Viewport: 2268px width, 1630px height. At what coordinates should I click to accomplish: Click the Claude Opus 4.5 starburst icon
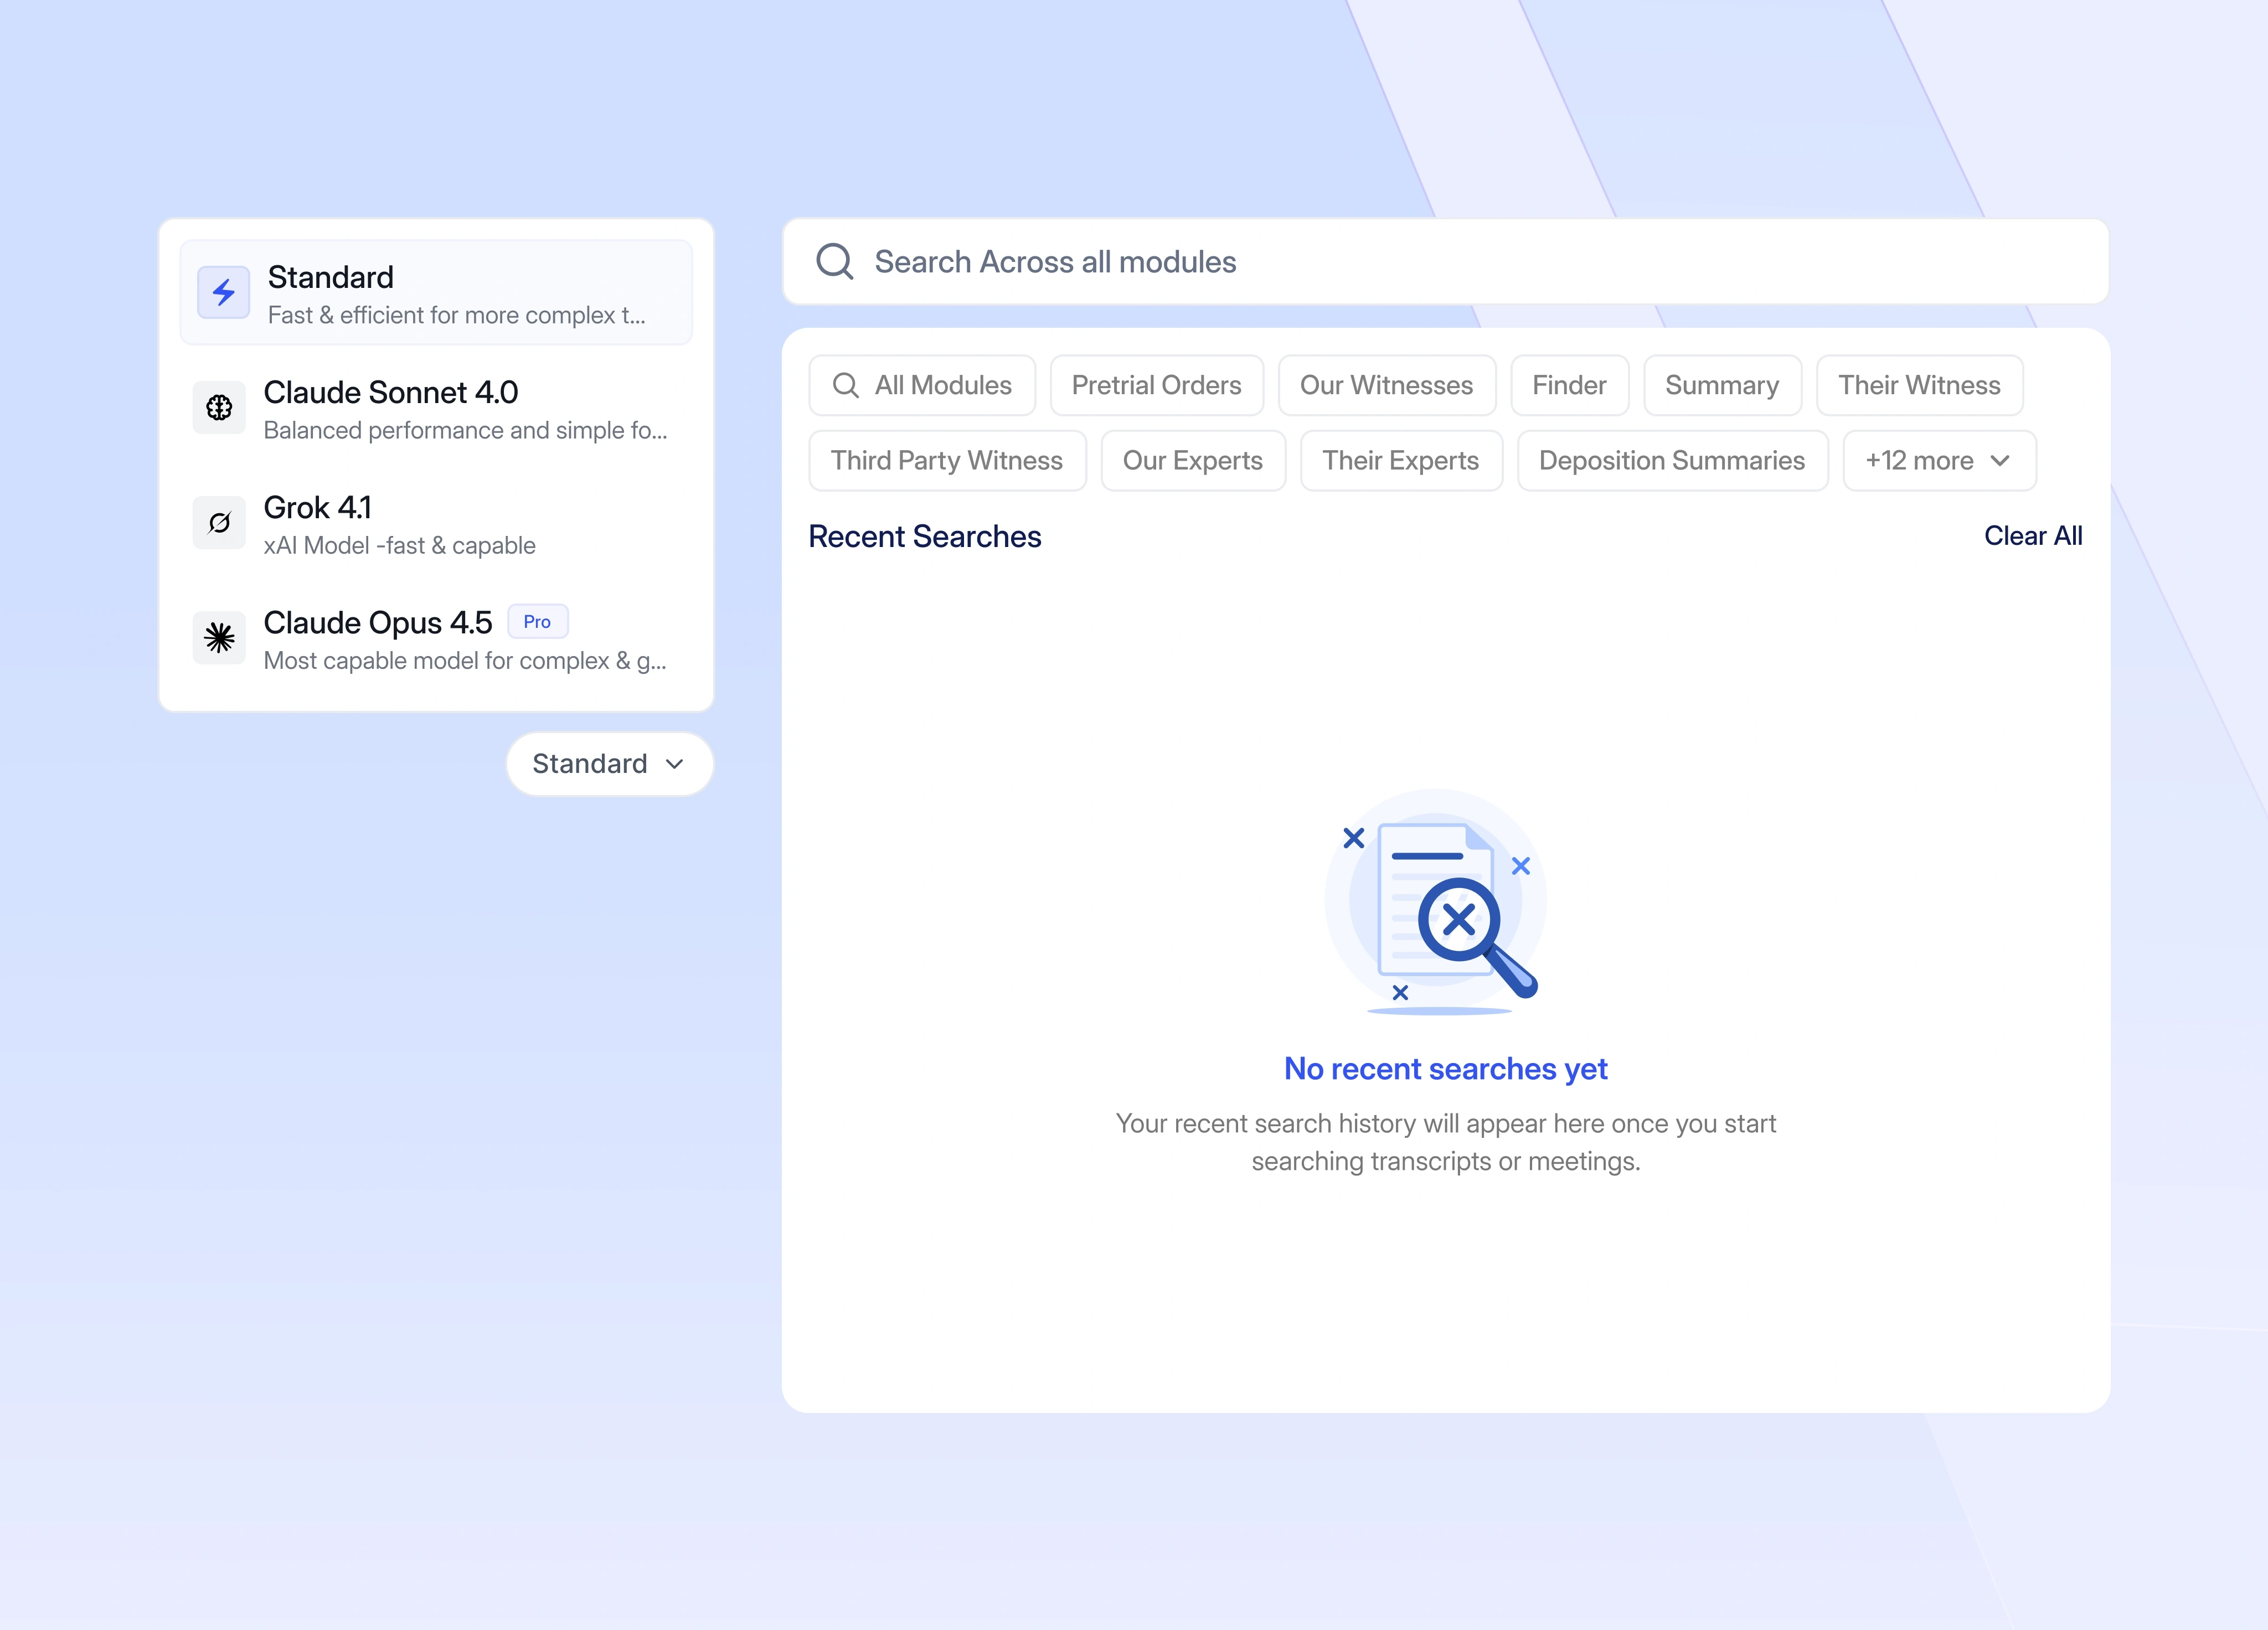pyautogui.click(x=219, y=637)
